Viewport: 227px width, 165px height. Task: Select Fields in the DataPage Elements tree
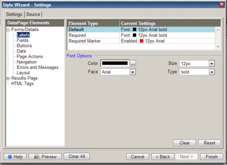(x=23, y=40)
